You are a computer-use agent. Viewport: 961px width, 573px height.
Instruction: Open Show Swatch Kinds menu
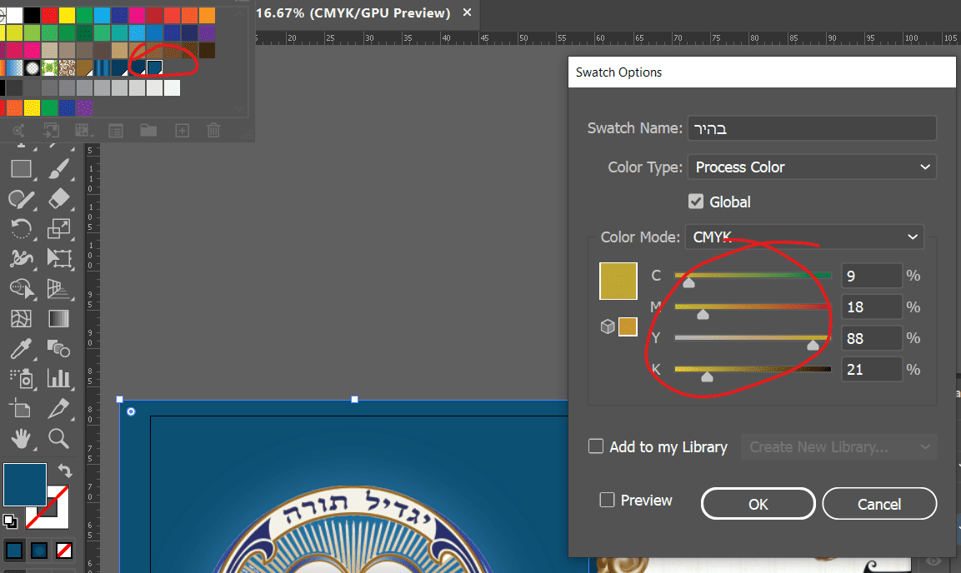click(84, 131)
